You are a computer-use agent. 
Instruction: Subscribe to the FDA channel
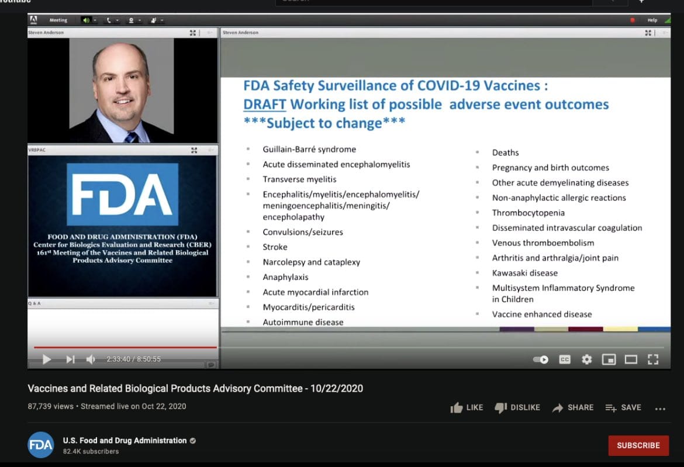tap(638, 445)
